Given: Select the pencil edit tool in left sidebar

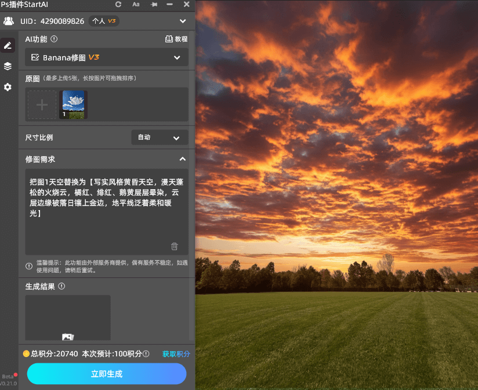Looking at the screenshot, I should click(x=8, y=45).
